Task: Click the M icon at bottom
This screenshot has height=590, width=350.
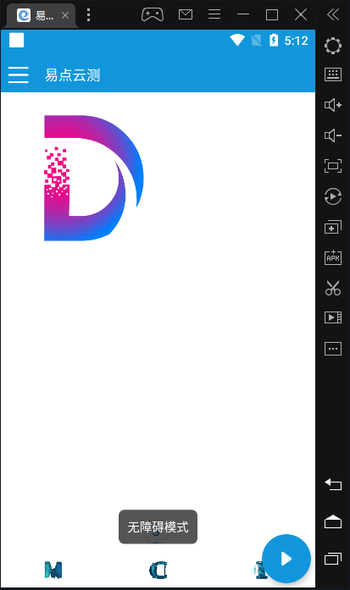Action: pyautogui.click(x=53, y=570)
